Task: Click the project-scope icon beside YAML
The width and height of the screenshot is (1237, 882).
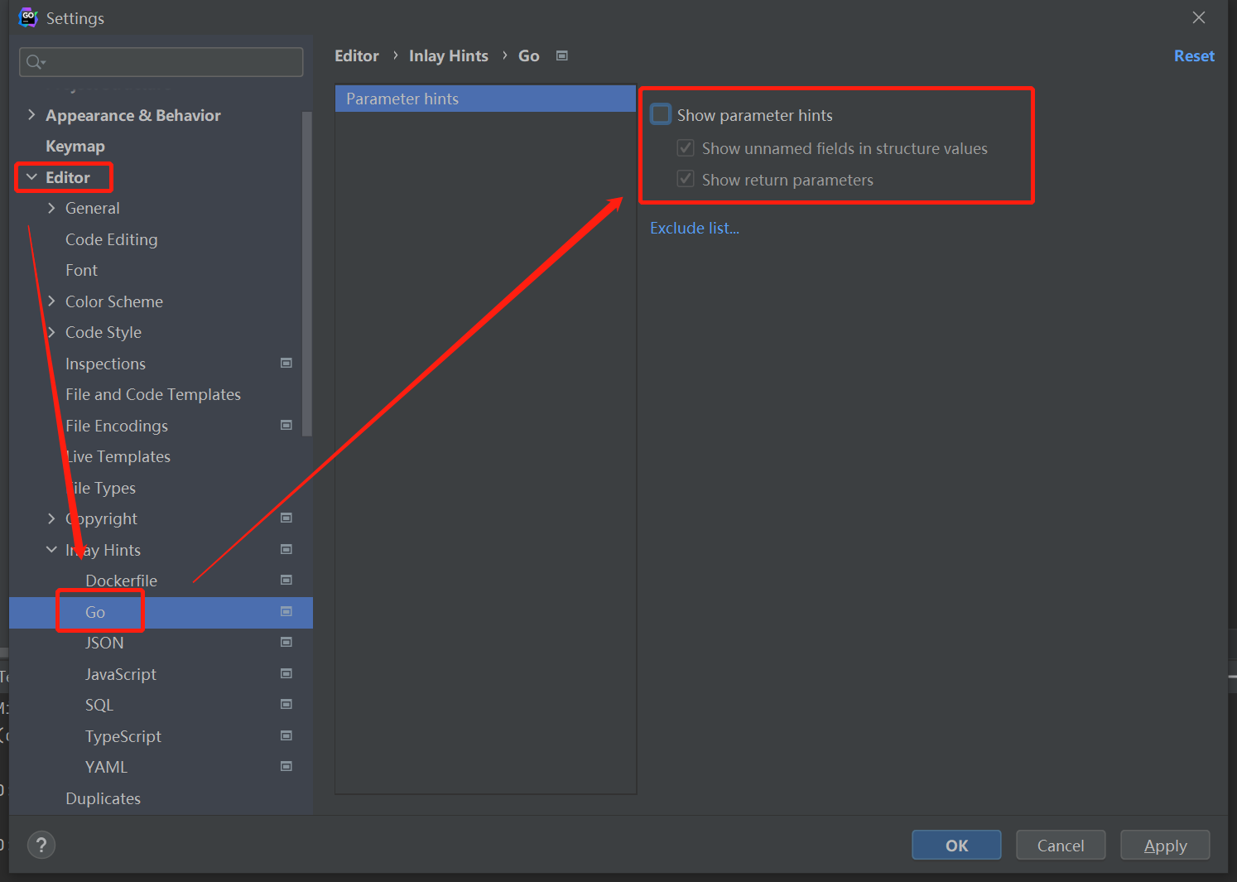Action: click(286, 766)
